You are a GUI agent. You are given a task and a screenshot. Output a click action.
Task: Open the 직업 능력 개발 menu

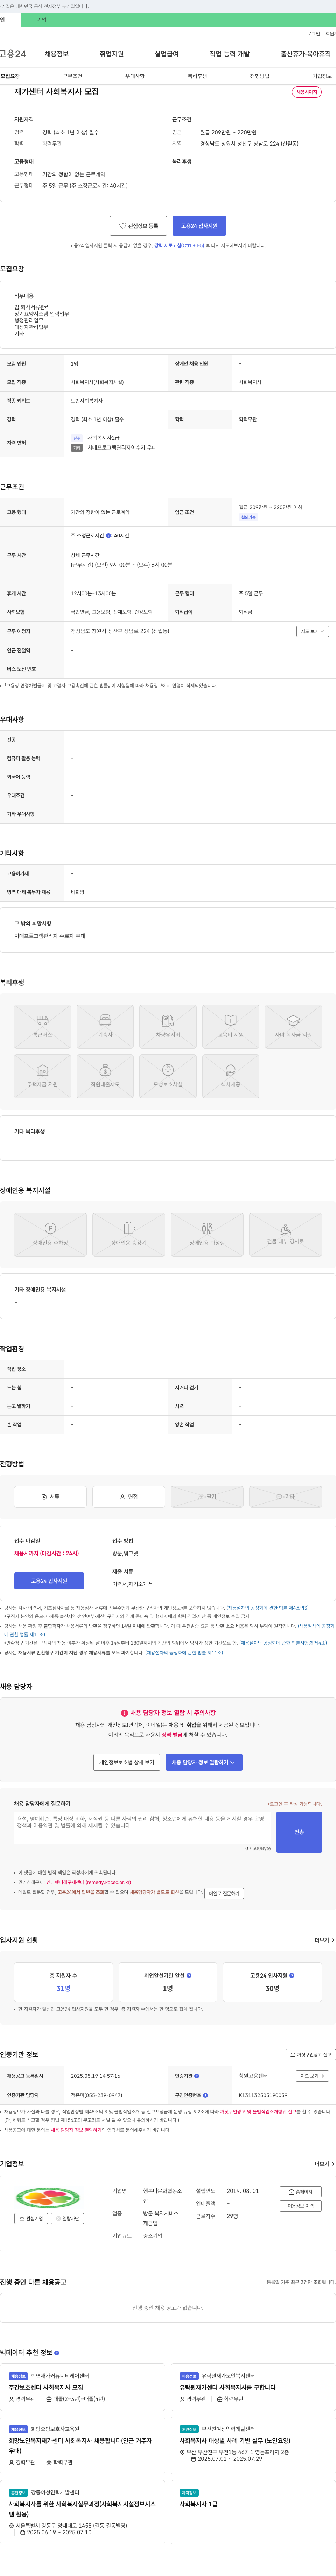(x=230, y=54)
